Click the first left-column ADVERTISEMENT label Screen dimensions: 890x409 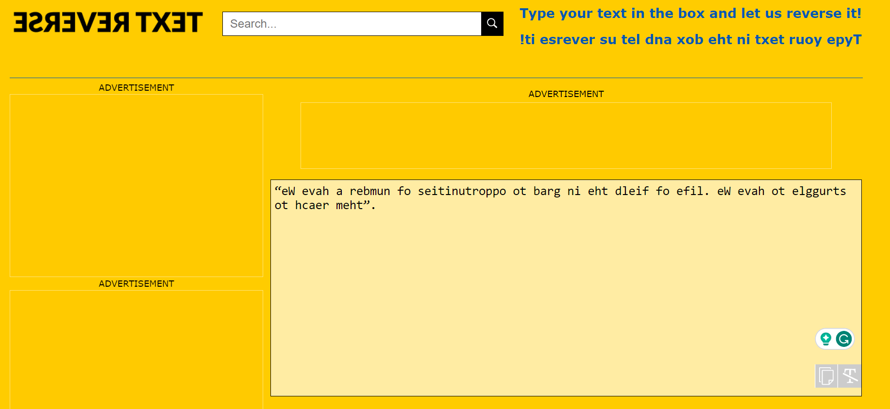coord(136,88)
